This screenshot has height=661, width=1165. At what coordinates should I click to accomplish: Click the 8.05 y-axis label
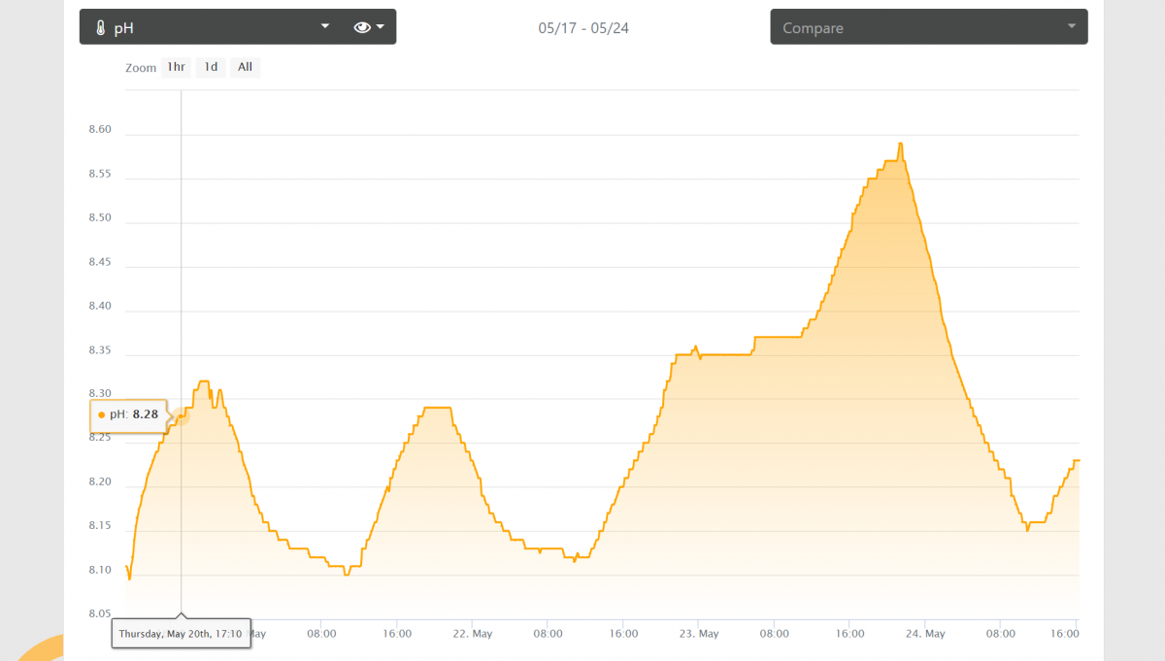(x=100, y=613)
